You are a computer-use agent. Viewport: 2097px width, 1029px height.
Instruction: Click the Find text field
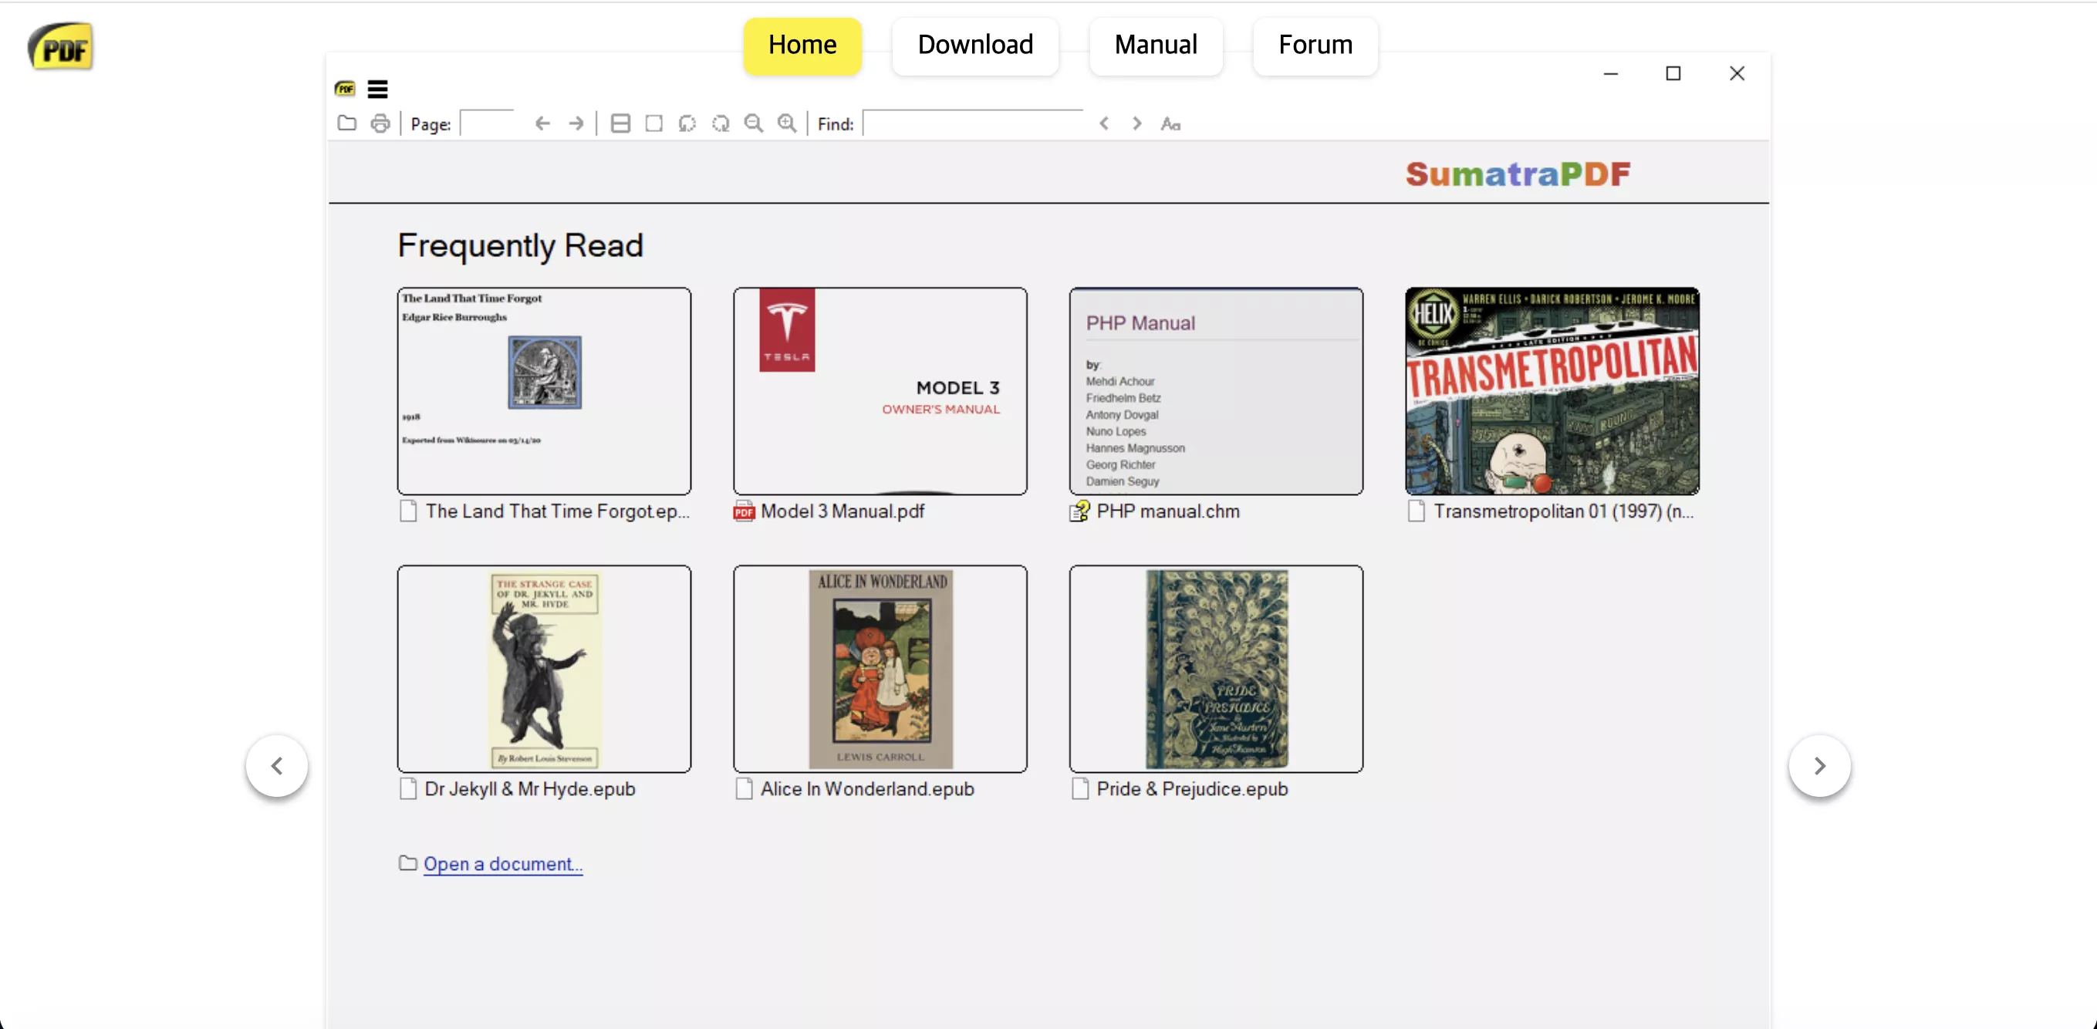click(973, 123)
